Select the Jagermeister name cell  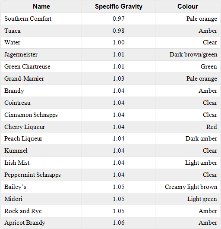(x=41, y=55)
